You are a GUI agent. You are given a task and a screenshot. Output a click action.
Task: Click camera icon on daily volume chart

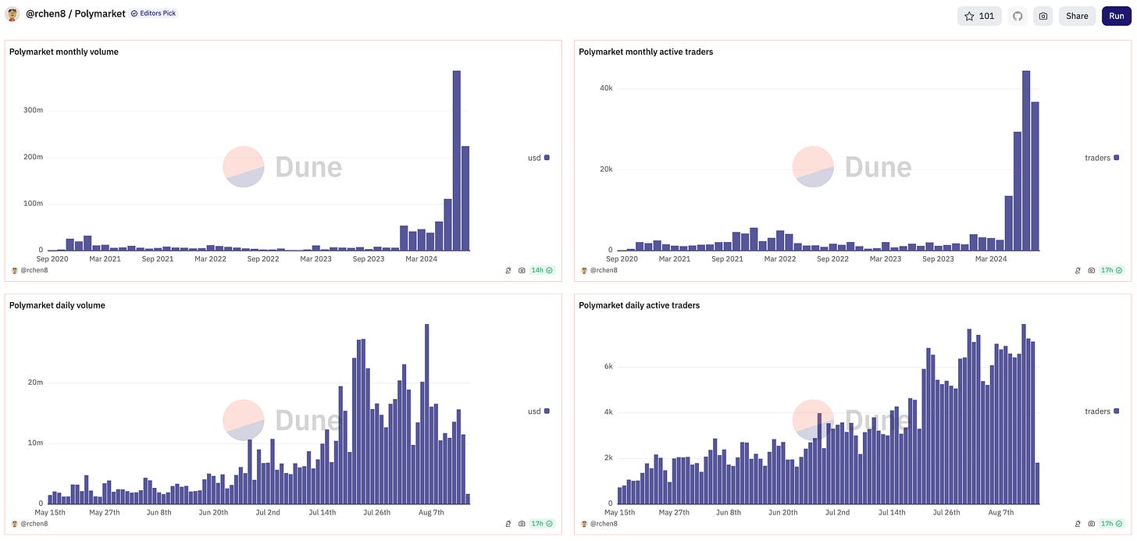[522, 524]
